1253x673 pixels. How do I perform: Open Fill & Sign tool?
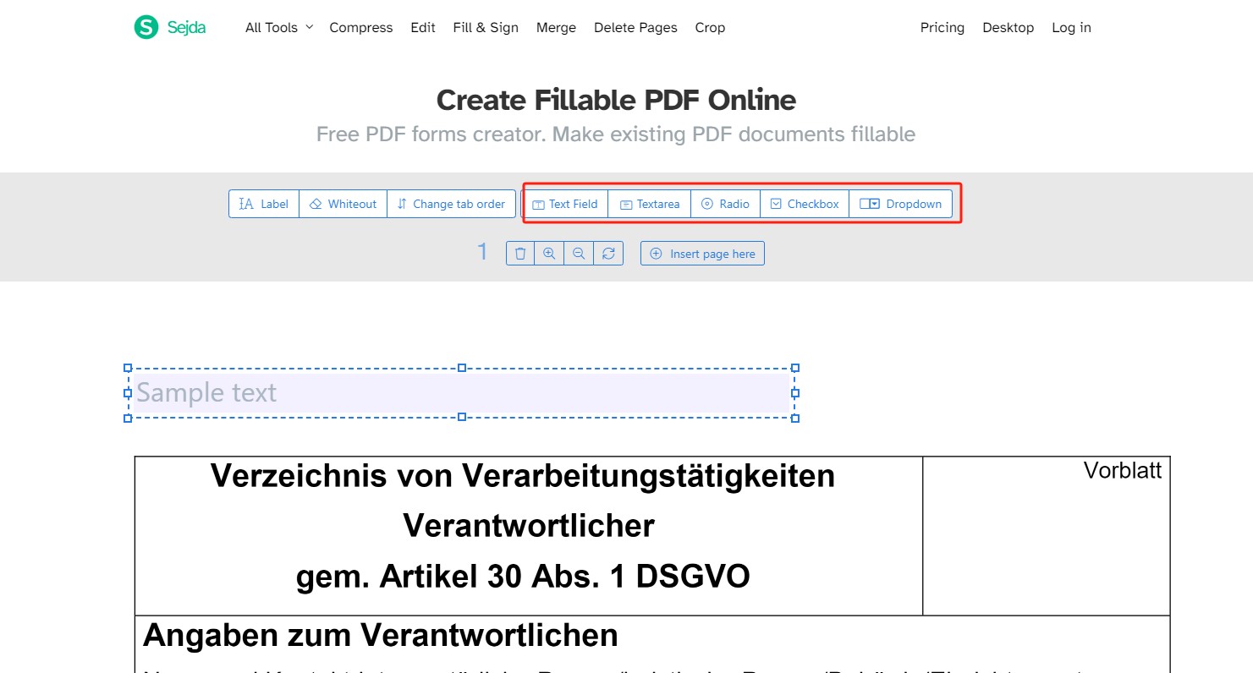pyautogui.click(x=486, y=27)
